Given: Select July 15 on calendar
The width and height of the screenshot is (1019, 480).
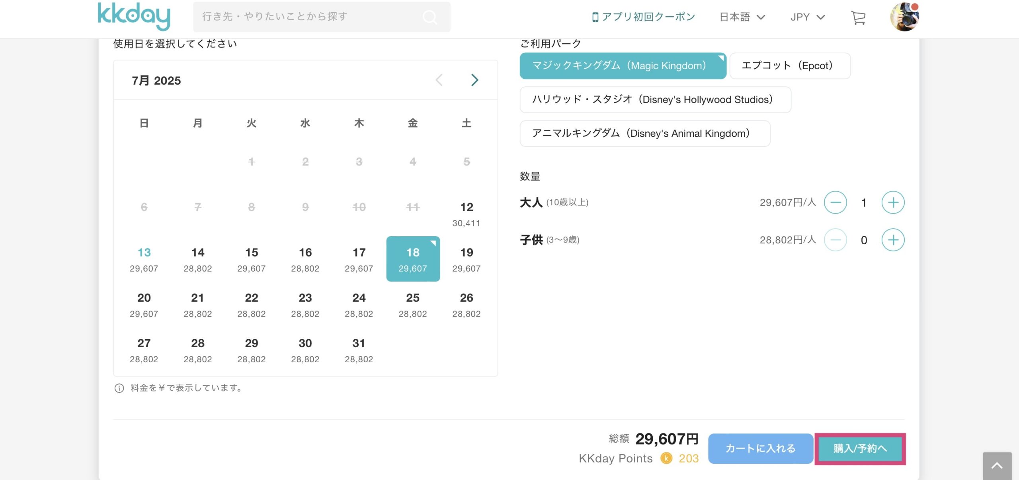Looking at the screenshot, I should click(252, 259).
